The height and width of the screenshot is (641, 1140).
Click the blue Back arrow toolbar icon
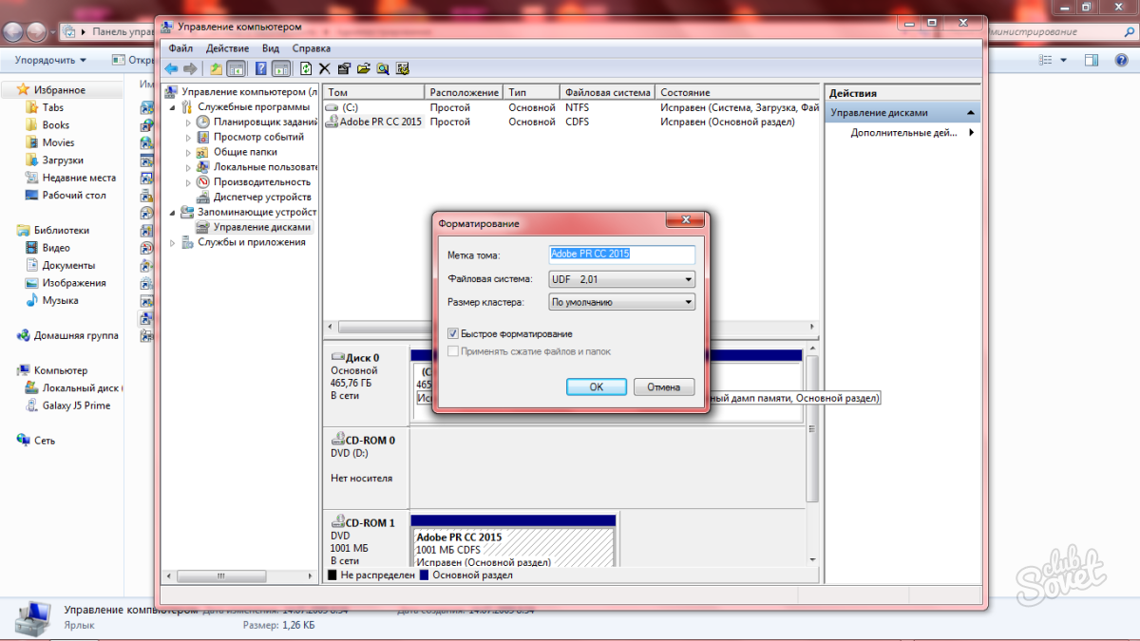pyautogui.click(x=171, y=68)
